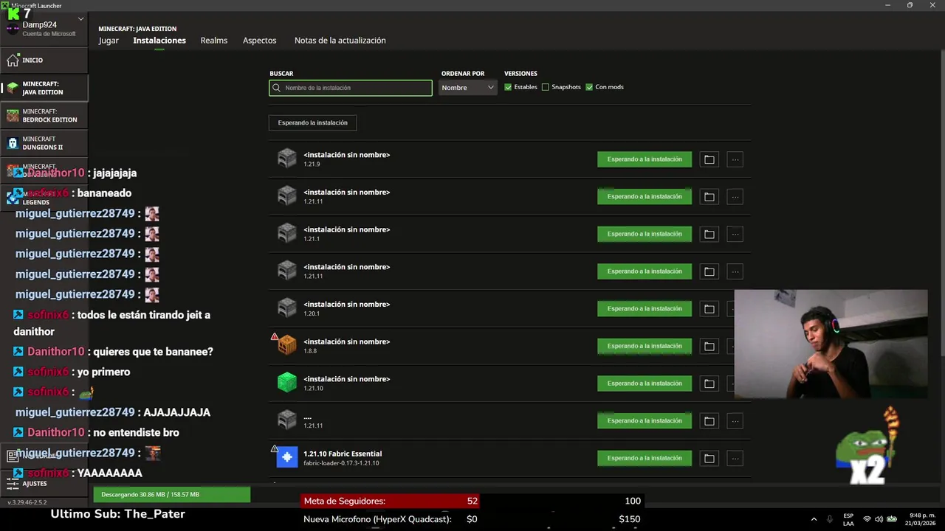Click the Bedrock Edition block icon

13,115
